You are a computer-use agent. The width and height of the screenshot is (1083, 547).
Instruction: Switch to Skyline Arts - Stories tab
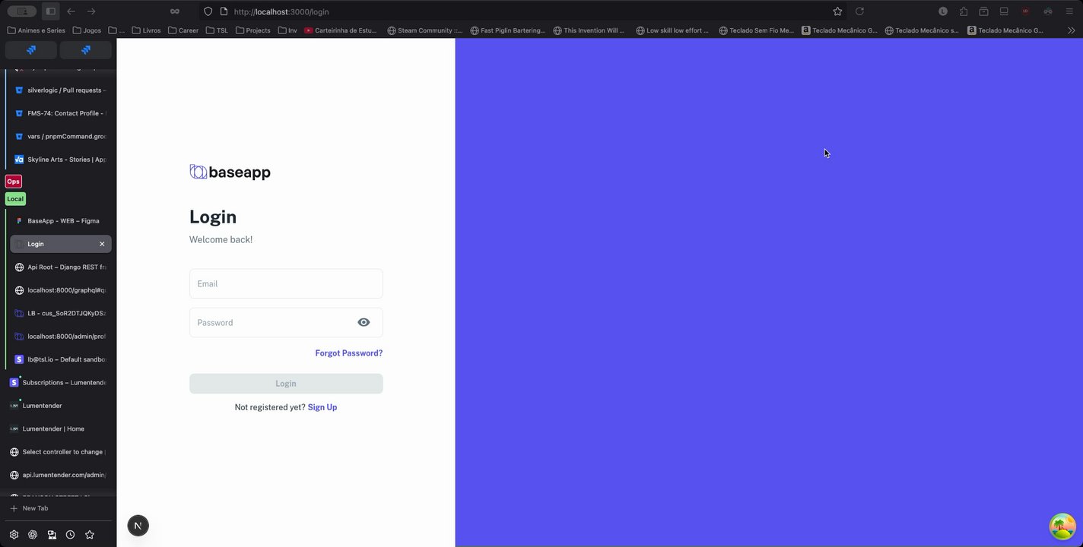point(61,160)
